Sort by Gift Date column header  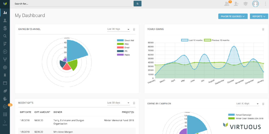click(x=25, y=112)
